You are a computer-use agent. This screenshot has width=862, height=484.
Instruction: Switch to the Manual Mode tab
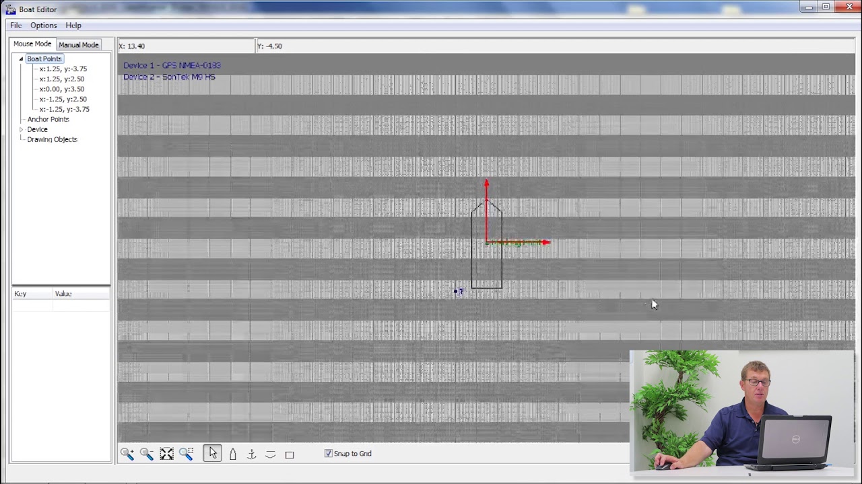click(x=78, y=45)
